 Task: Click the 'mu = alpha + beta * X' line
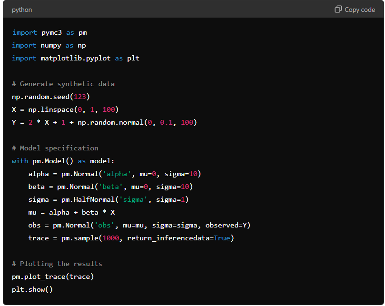pos(72,212)
